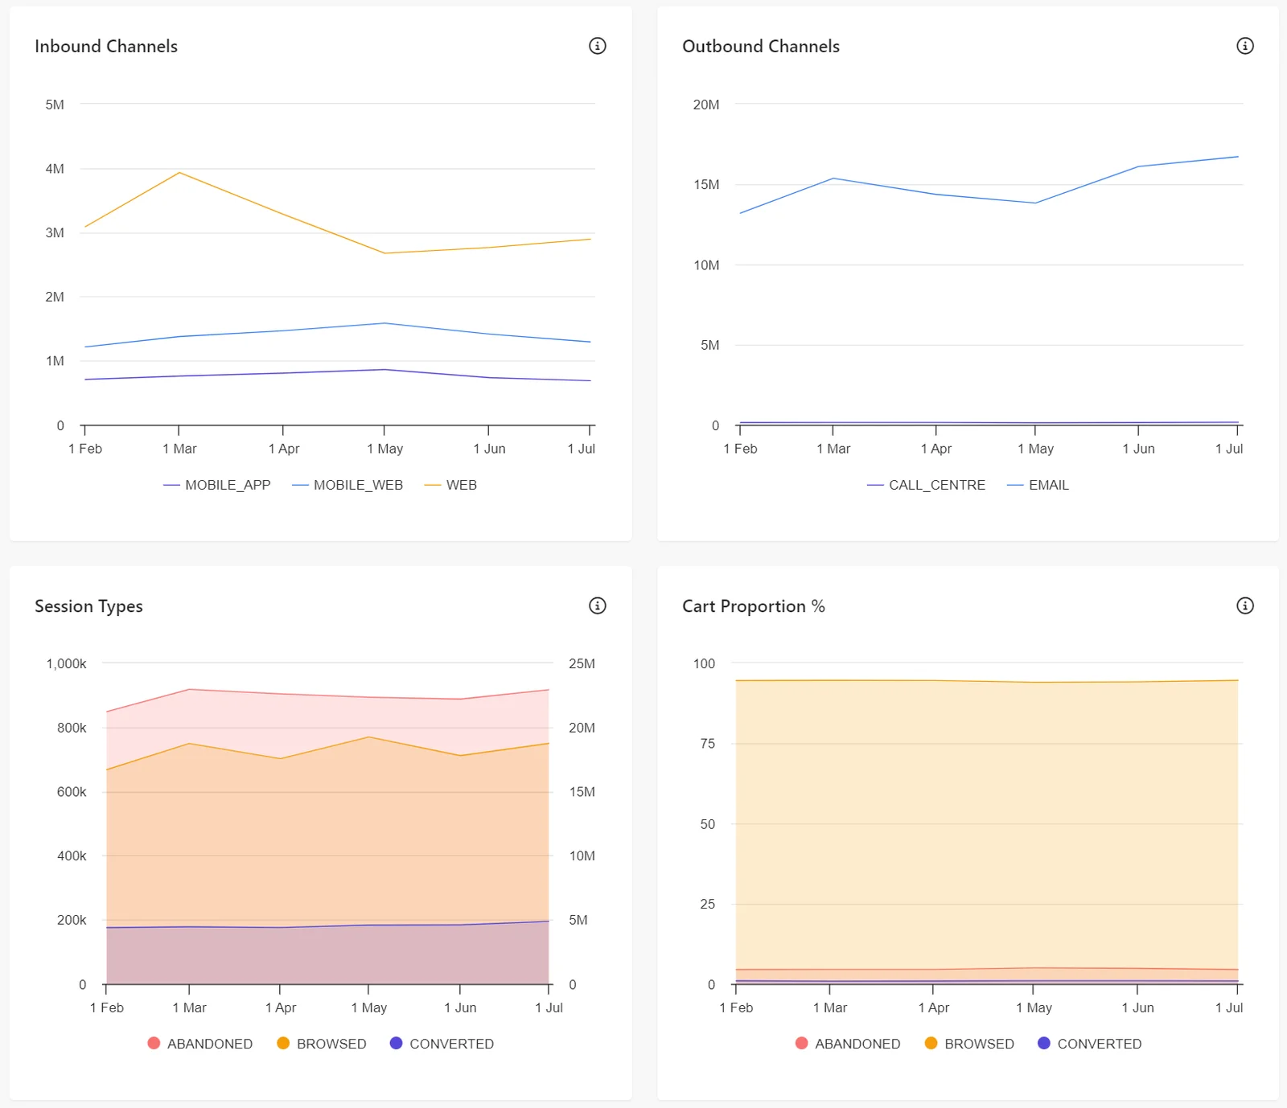Toggle BROWSED legend item in Cart Proportion %
This screenshot has height=1108, width=1287.
click(x=969, y=1044)
